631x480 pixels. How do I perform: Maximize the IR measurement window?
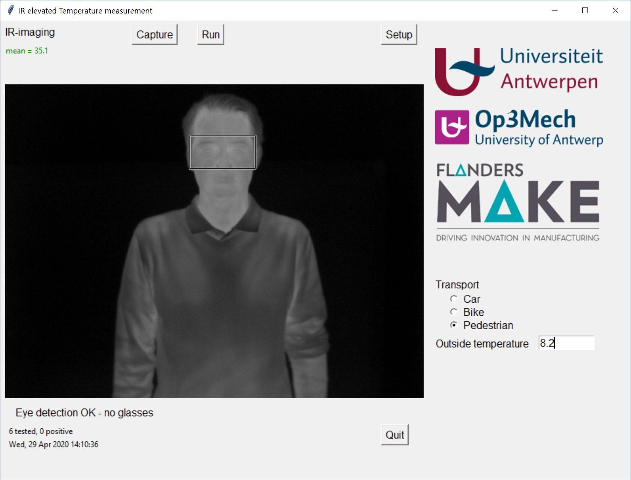click(585, 10)
